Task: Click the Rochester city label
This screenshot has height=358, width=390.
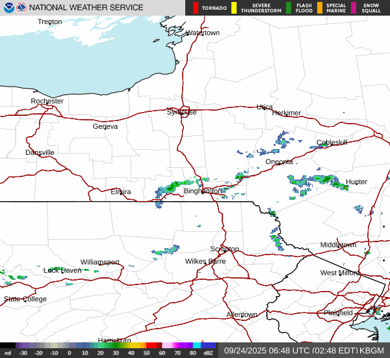Action: point(47,101)
